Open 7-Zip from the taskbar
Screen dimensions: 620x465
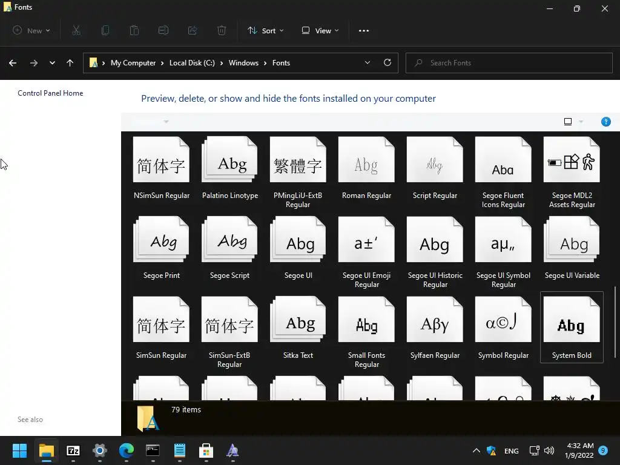pyautogui.click(x=73, y=450)
